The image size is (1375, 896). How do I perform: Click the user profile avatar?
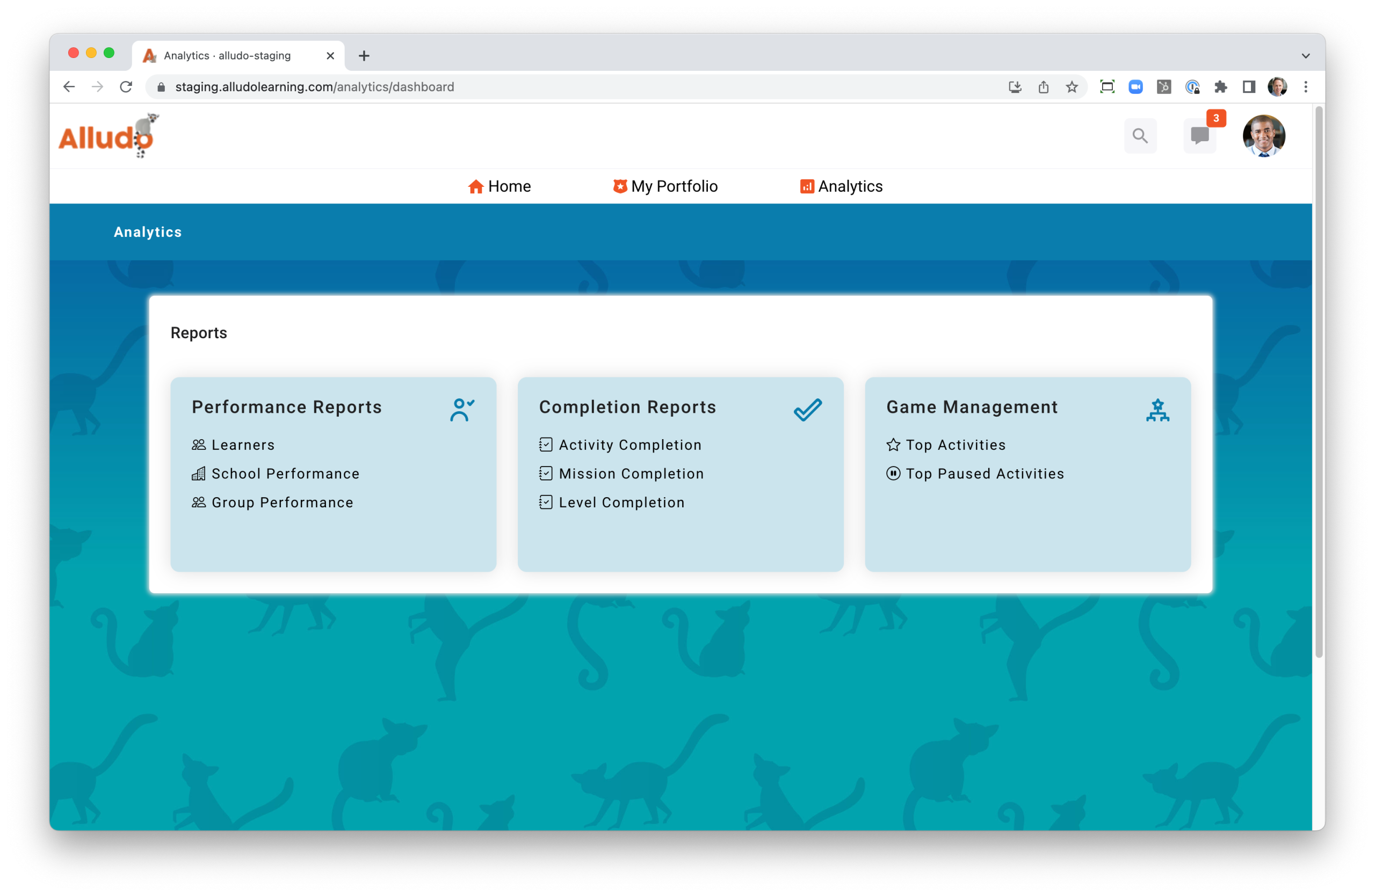point(1263,136)
